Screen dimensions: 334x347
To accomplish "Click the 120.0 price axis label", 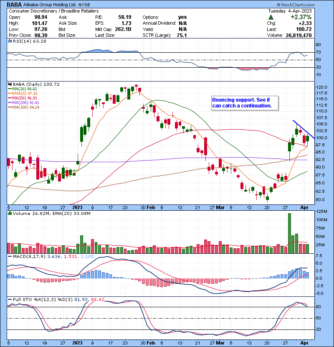I will coord(321,87).
